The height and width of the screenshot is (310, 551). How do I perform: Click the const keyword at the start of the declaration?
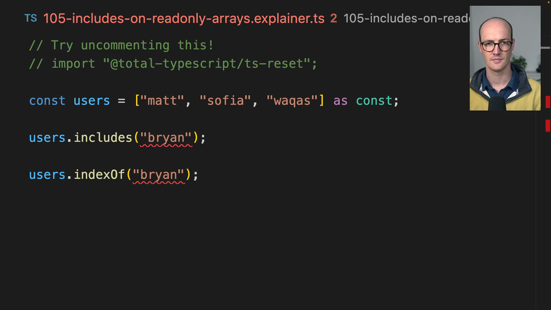point(47,101)
